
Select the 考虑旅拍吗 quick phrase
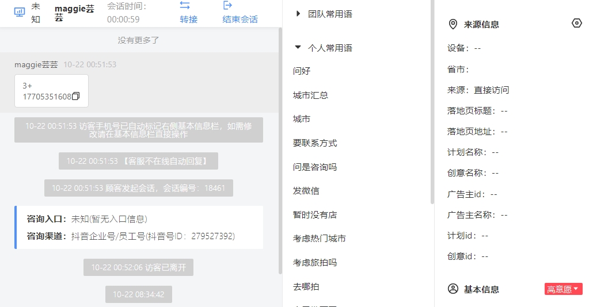point(315,263)
